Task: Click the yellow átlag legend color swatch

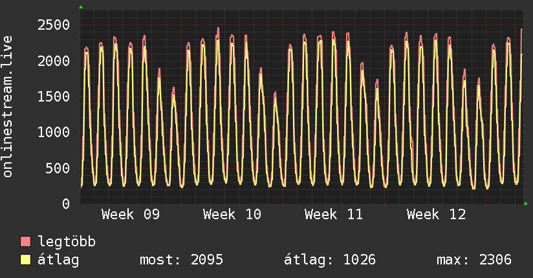Action: (26, 260)
